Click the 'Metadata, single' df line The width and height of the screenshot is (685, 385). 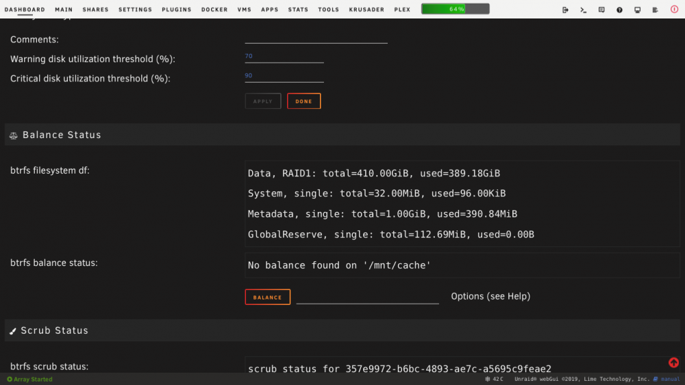(382, 214)
